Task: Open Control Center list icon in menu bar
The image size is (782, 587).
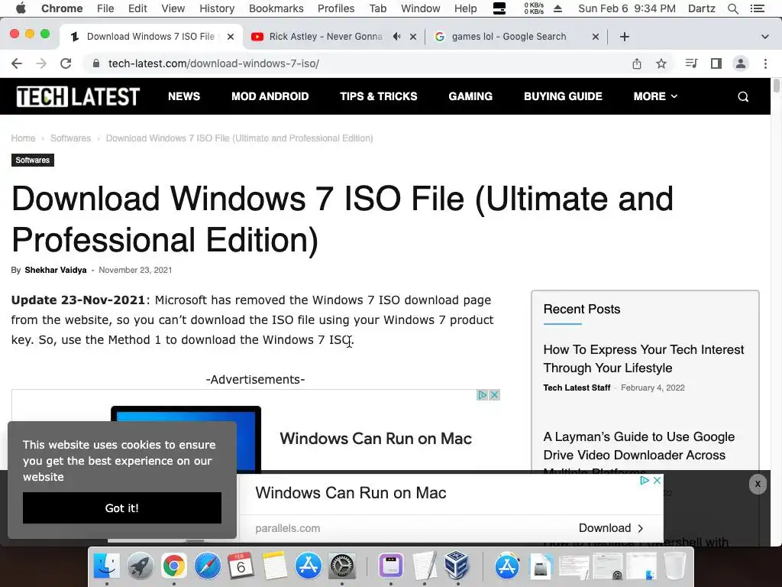Action: point(757,8)
